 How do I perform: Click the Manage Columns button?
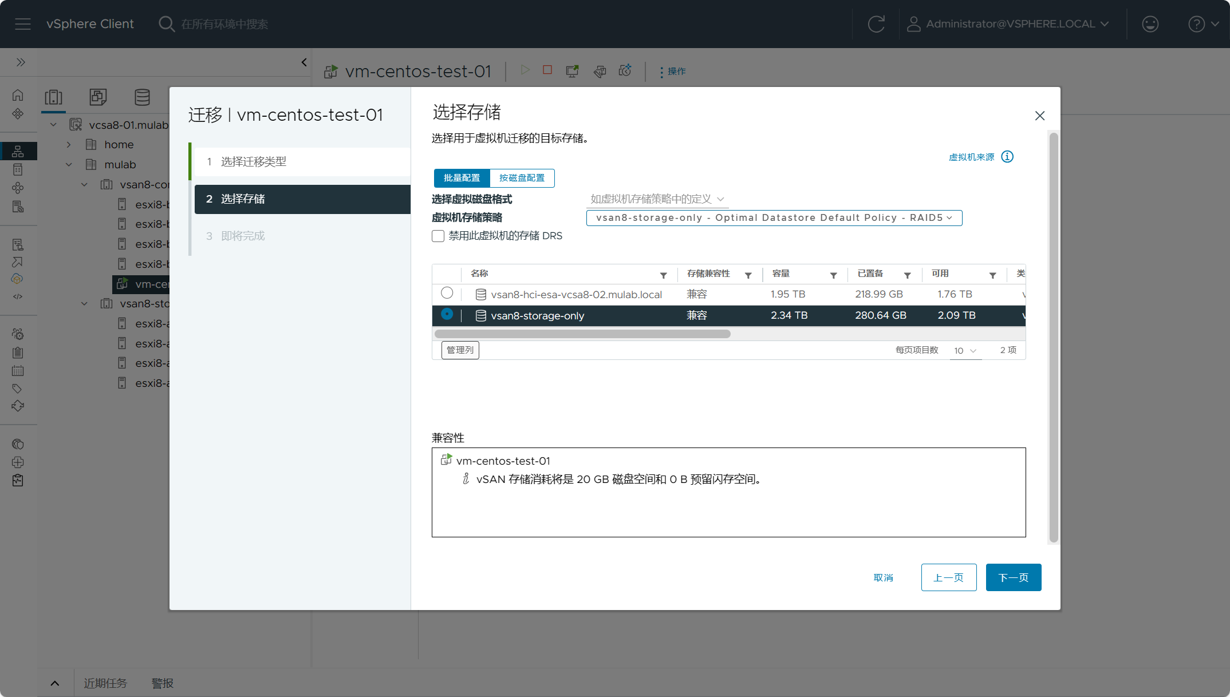pos(460,350)
